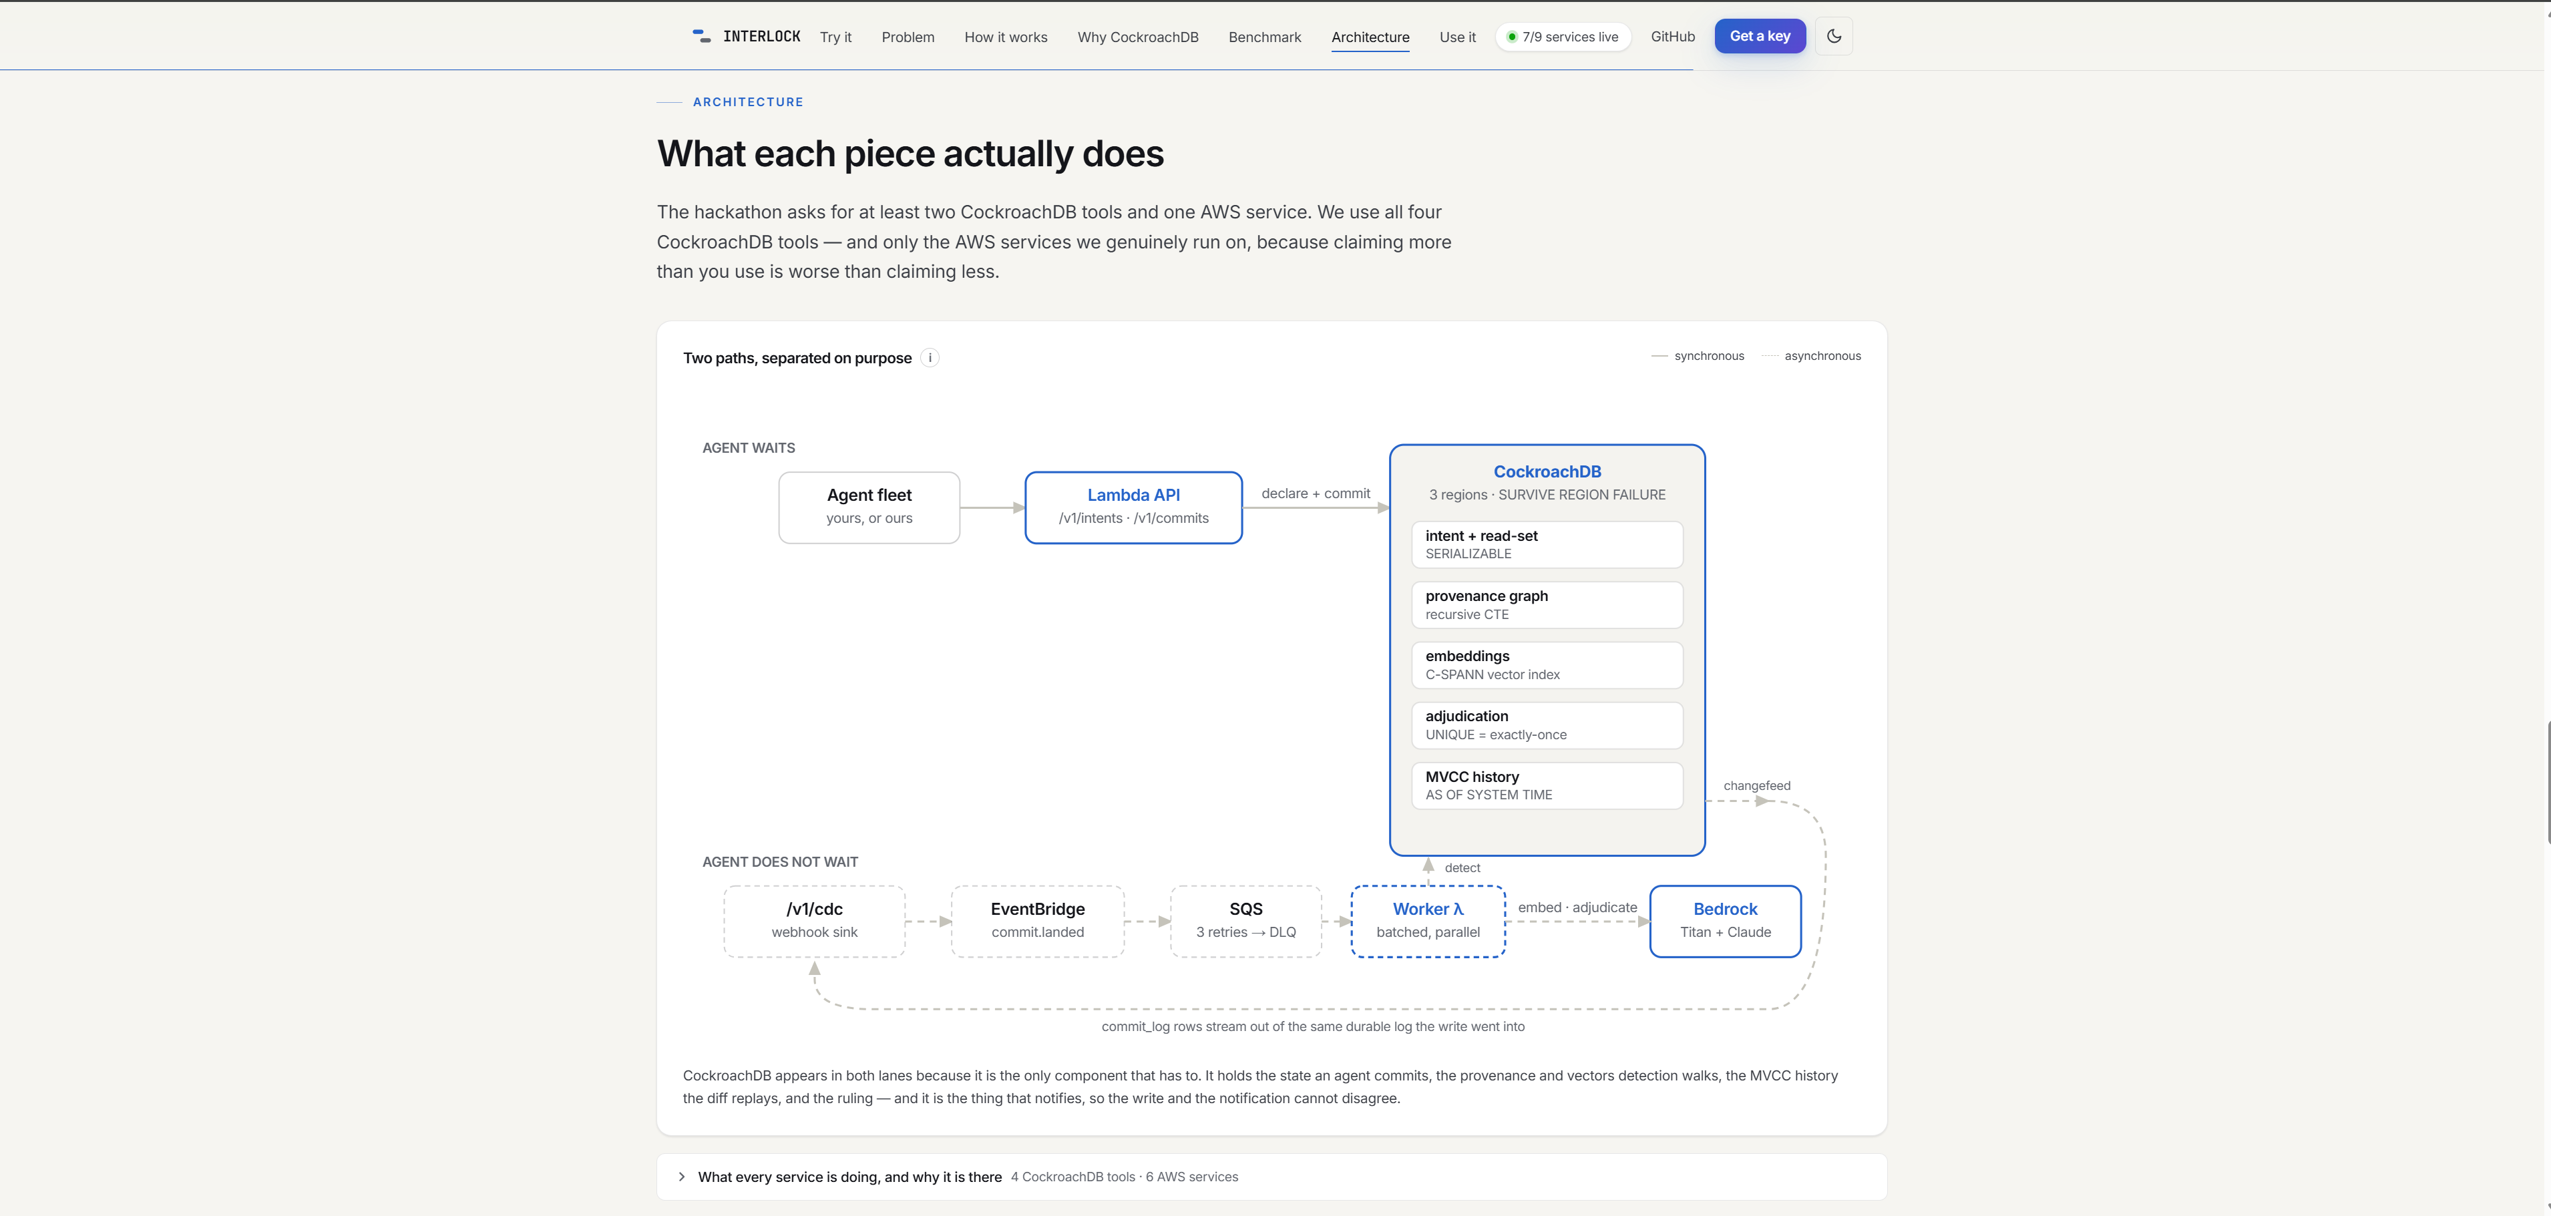Navigate to Why CockroachDB

[x=1138, y=37]
